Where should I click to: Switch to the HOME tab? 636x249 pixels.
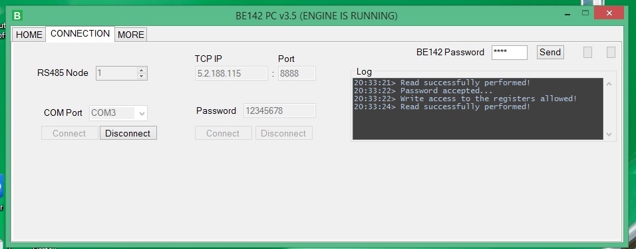click(x=29, y=35)
